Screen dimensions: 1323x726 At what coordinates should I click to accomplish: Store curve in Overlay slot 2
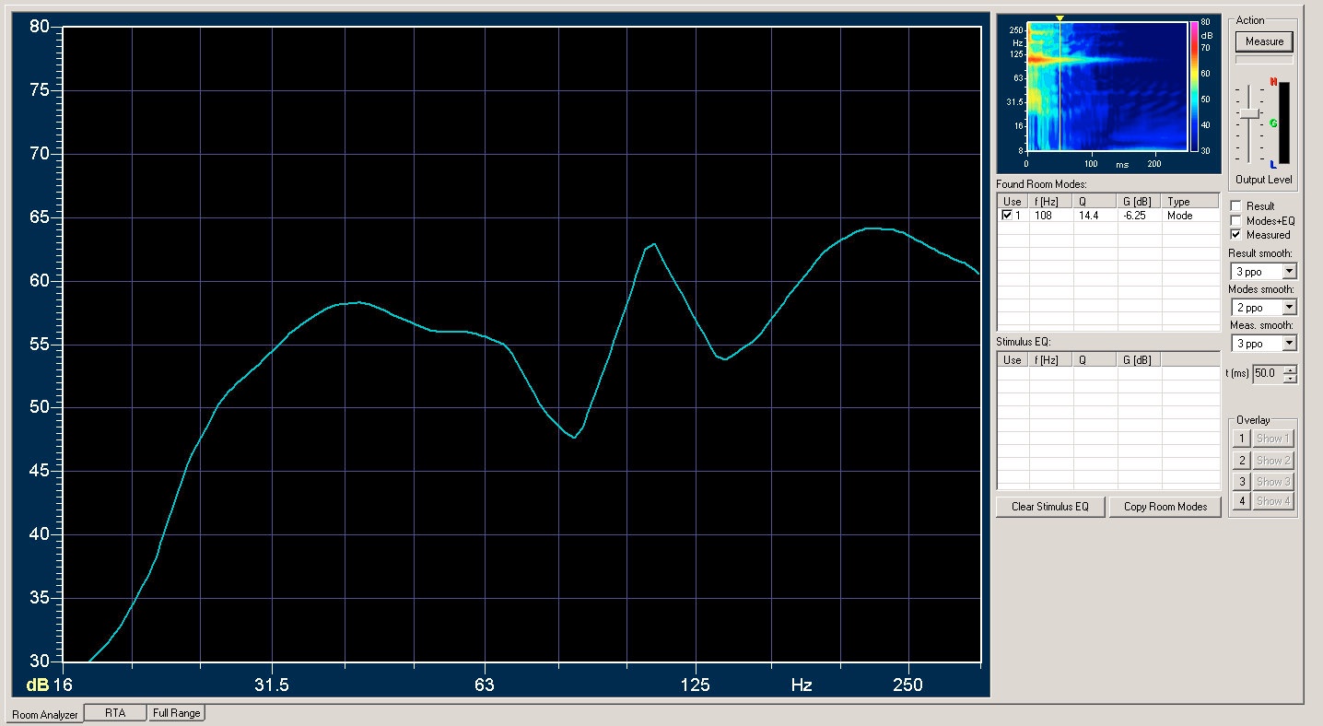[x=1242, y=460]
